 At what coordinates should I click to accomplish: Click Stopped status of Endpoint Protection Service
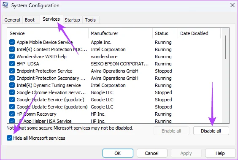(163, 71)
